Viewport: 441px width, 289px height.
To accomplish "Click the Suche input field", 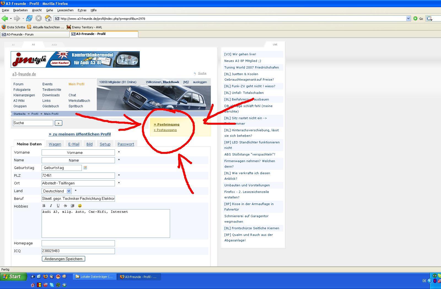I will [33, 123].
